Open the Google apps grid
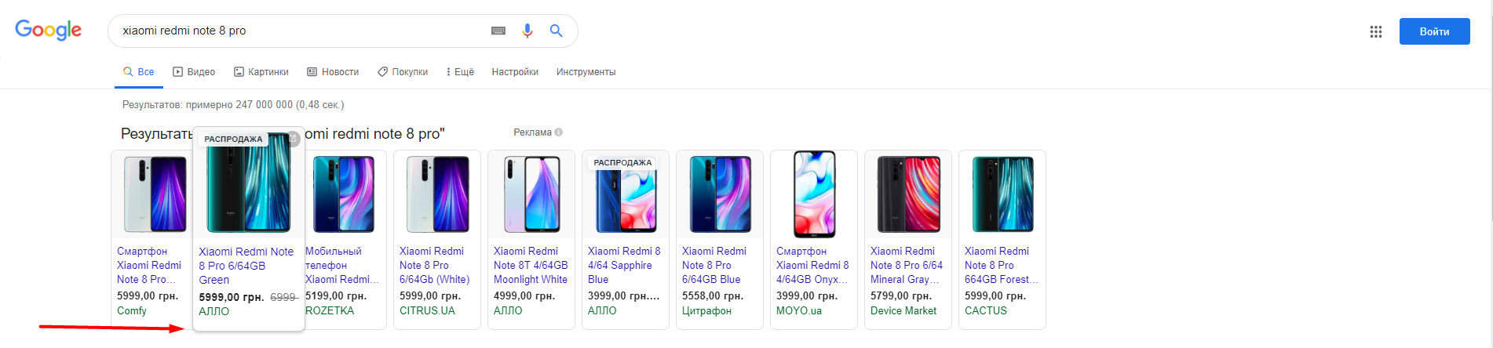Screen dimensions: 1493x348 coord(1375,31)
